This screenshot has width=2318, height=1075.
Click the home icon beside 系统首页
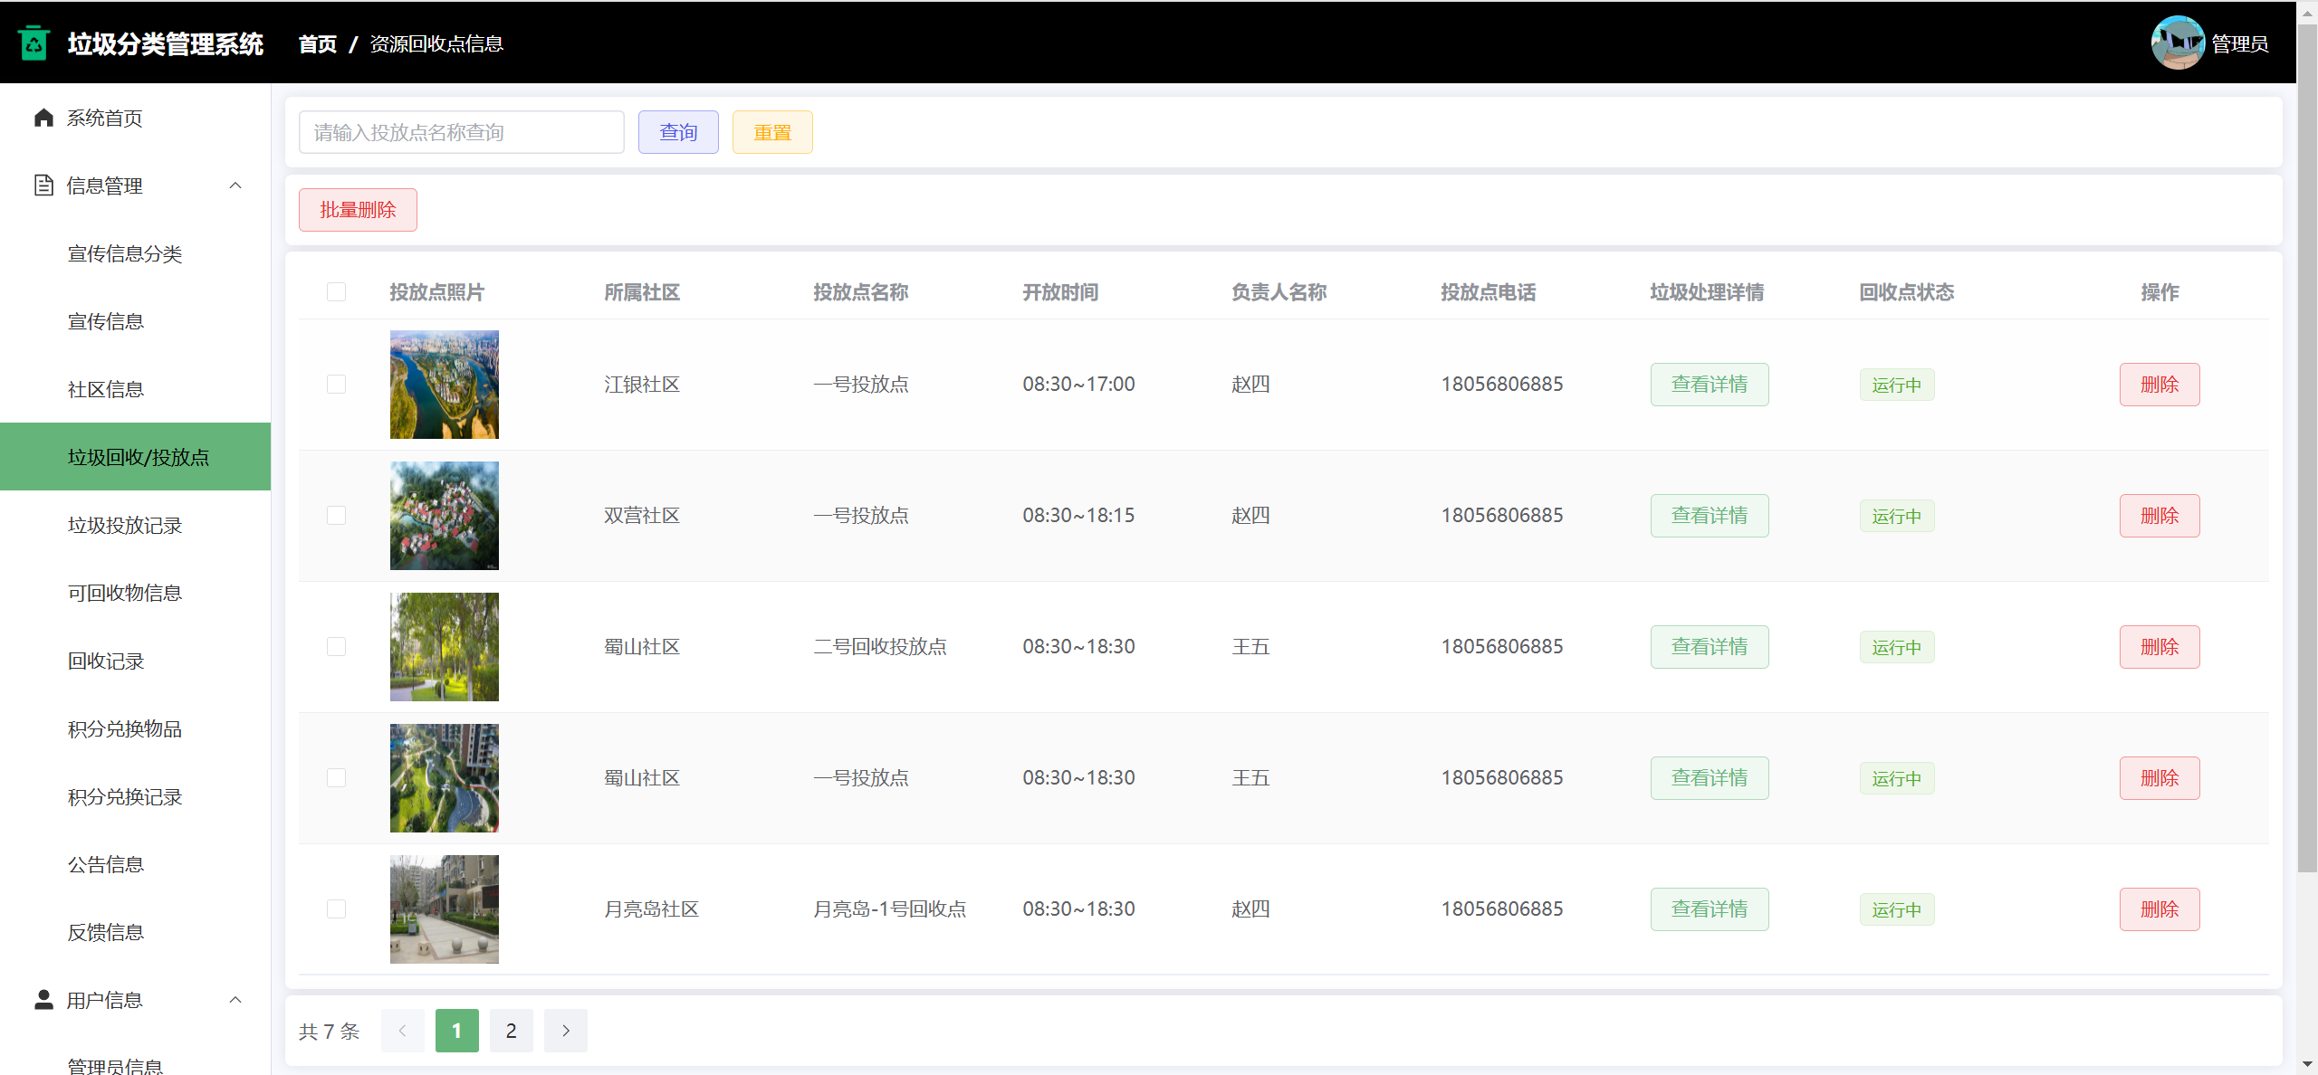[43, 118]
